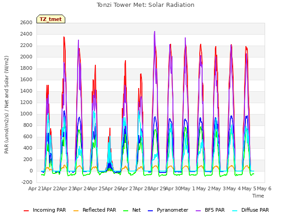This screenshot has width=292, height=219.
Task: Click the chart title Tonzi Tower Met: Solar Radiation
Action: point(146,5)
